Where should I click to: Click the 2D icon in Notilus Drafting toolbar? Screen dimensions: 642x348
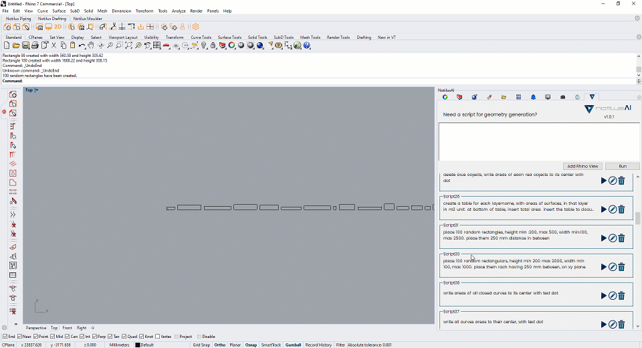58,27
